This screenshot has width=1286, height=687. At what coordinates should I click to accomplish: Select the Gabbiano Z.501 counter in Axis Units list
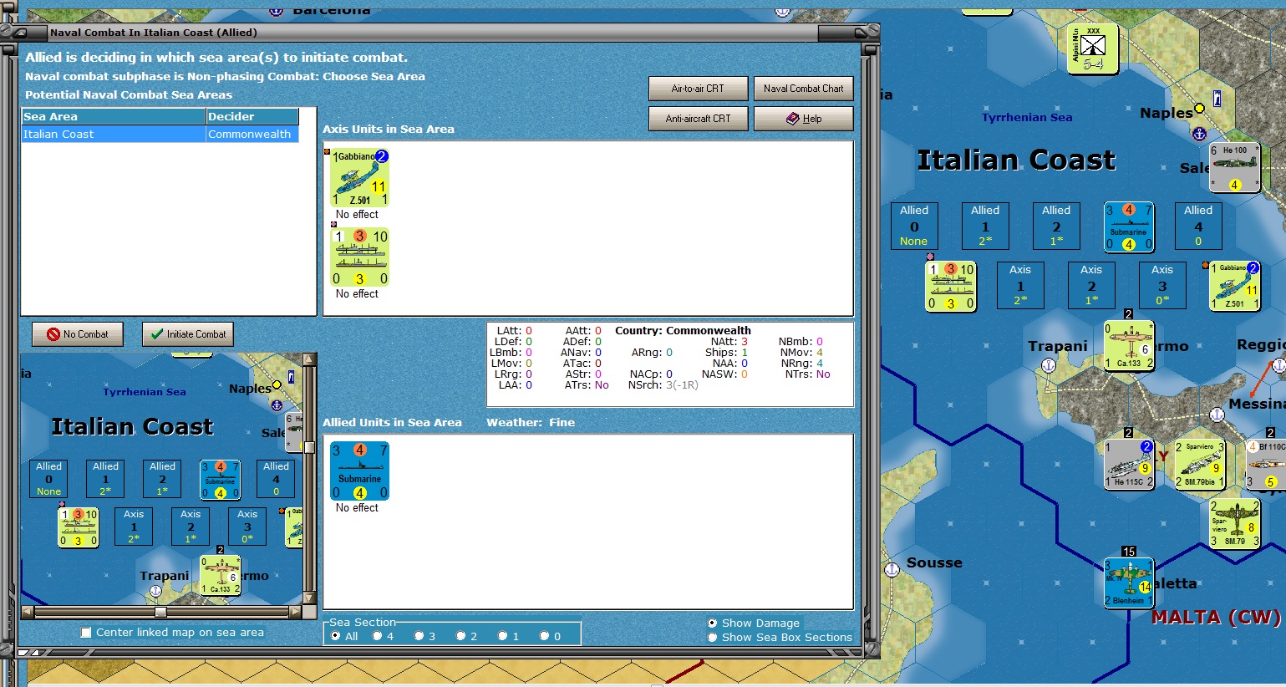pos(360,178)
